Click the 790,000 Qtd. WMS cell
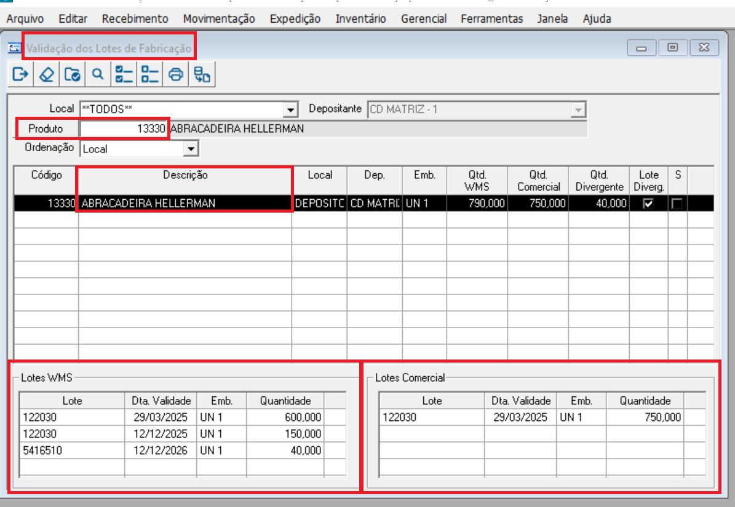Image resolution: width=735 pixels, height=507 pixels. pyautogui.click(x=477, y=203)
